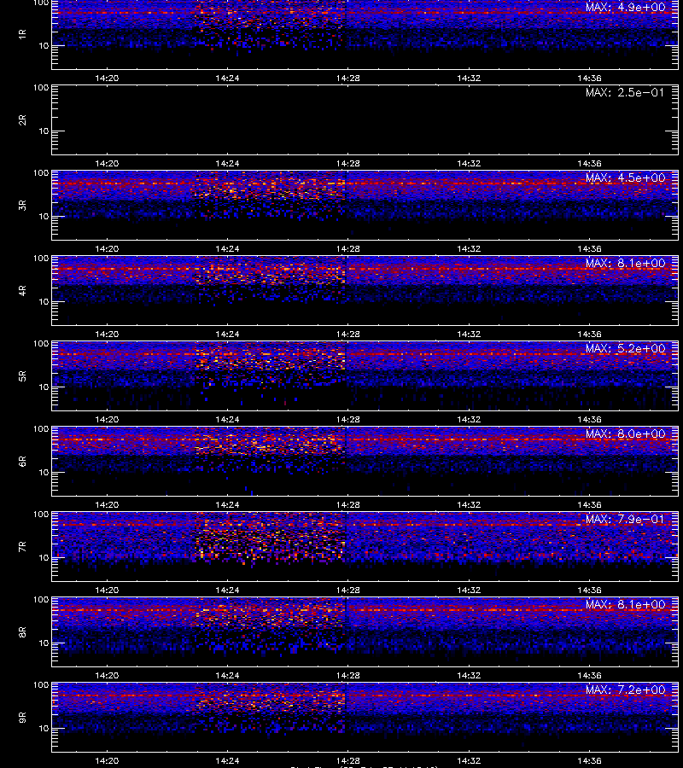Click the 14:20 tick label under 1R
This screenshot has height=768, width=683.
[107, 78]
